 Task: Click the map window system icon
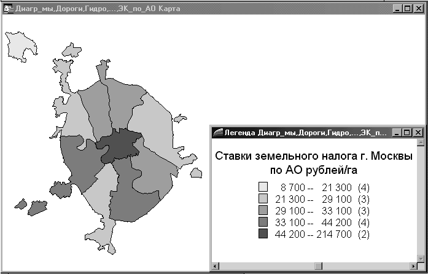point(9,9)
